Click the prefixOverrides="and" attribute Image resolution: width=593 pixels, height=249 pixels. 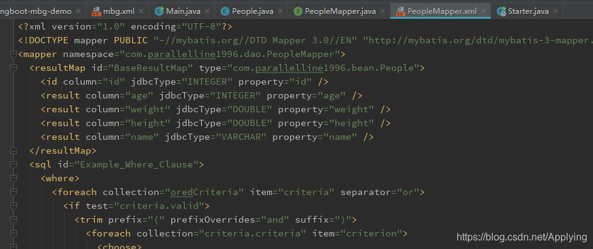[230, 220]
